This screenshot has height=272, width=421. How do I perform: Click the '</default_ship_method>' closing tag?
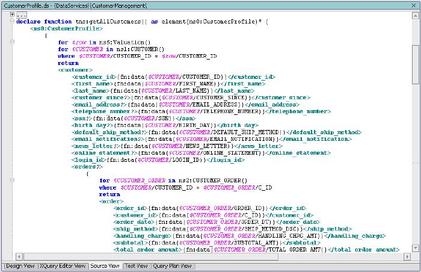tap(324, 132)
